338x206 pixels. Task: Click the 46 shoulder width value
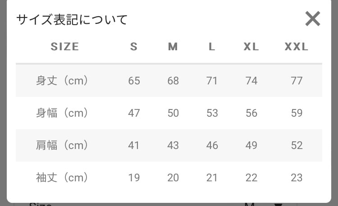(x=212, y=145)
